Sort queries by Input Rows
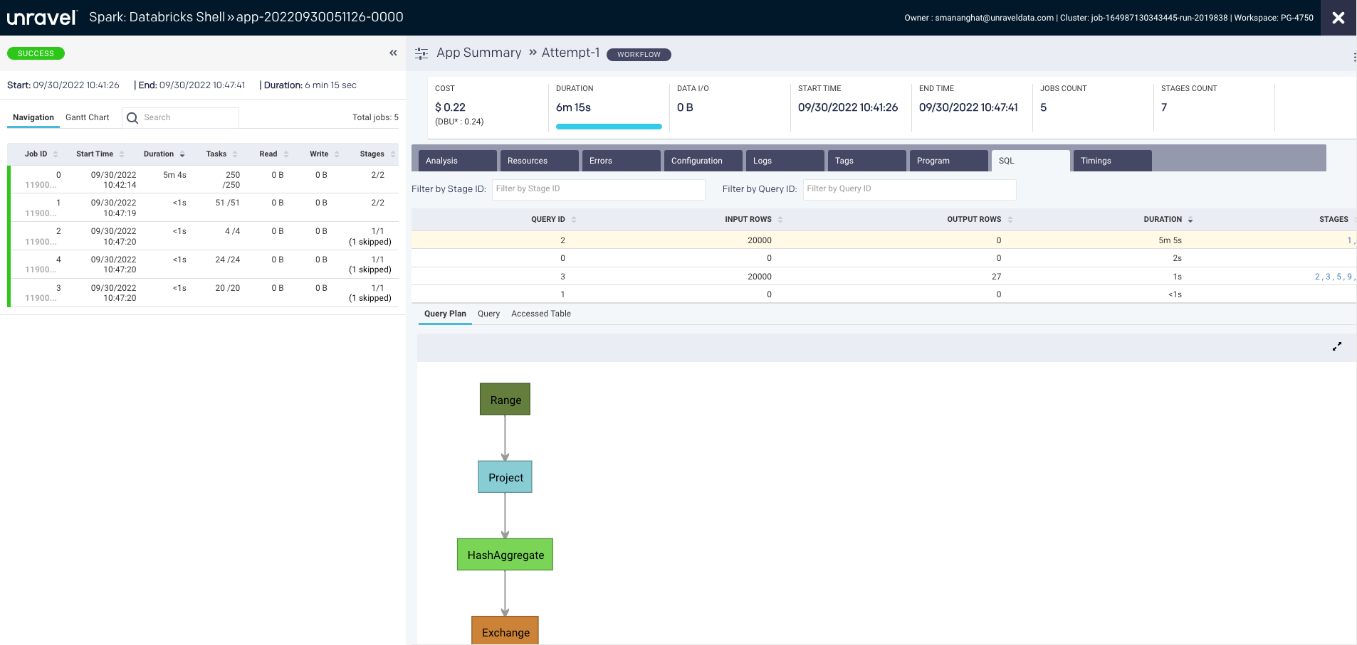Viewport: 1357px width, 645px height. coord(780,220)
